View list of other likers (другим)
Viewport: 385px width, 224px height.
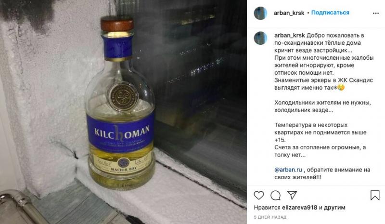pos(334,208)
